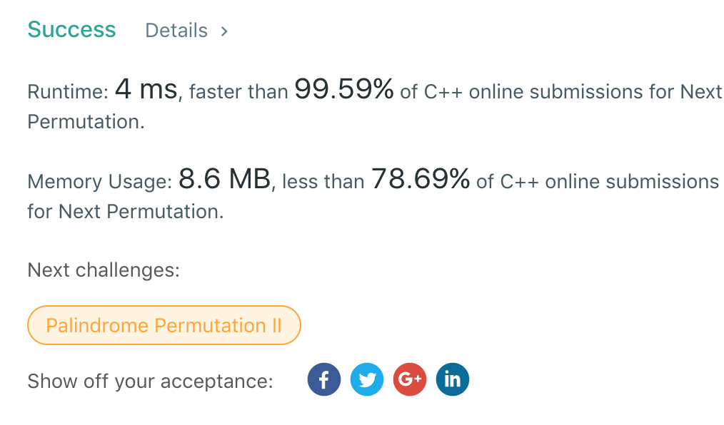Click the Runtime: label
Screen dimensions: 724x425
click(x=67, y=92)
